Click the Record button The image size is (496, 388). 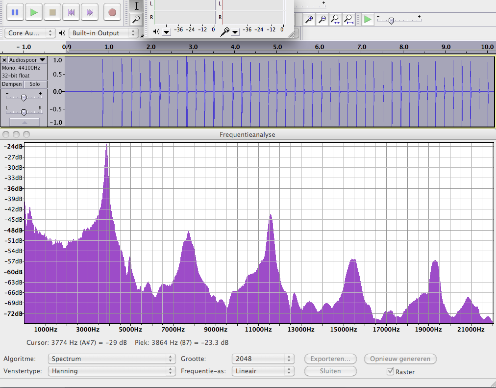pos(112,12)
